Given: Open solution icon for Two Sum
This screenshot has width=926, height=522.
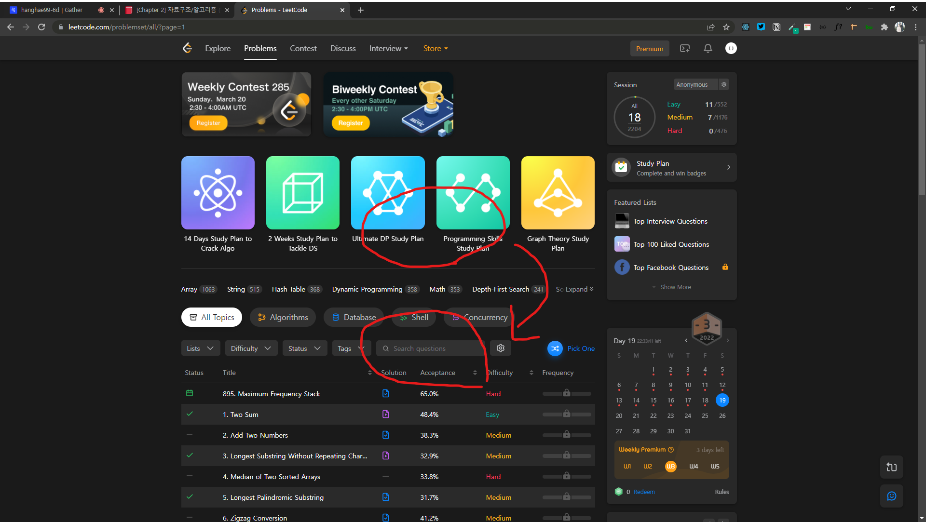Looking at the screenshot, I should pyautogui.click(x=386, y=415).
